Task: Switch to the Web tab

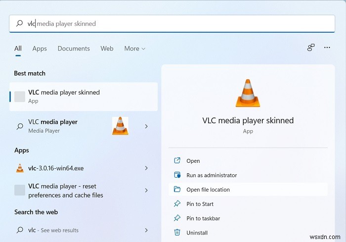Action: (107, 48)
